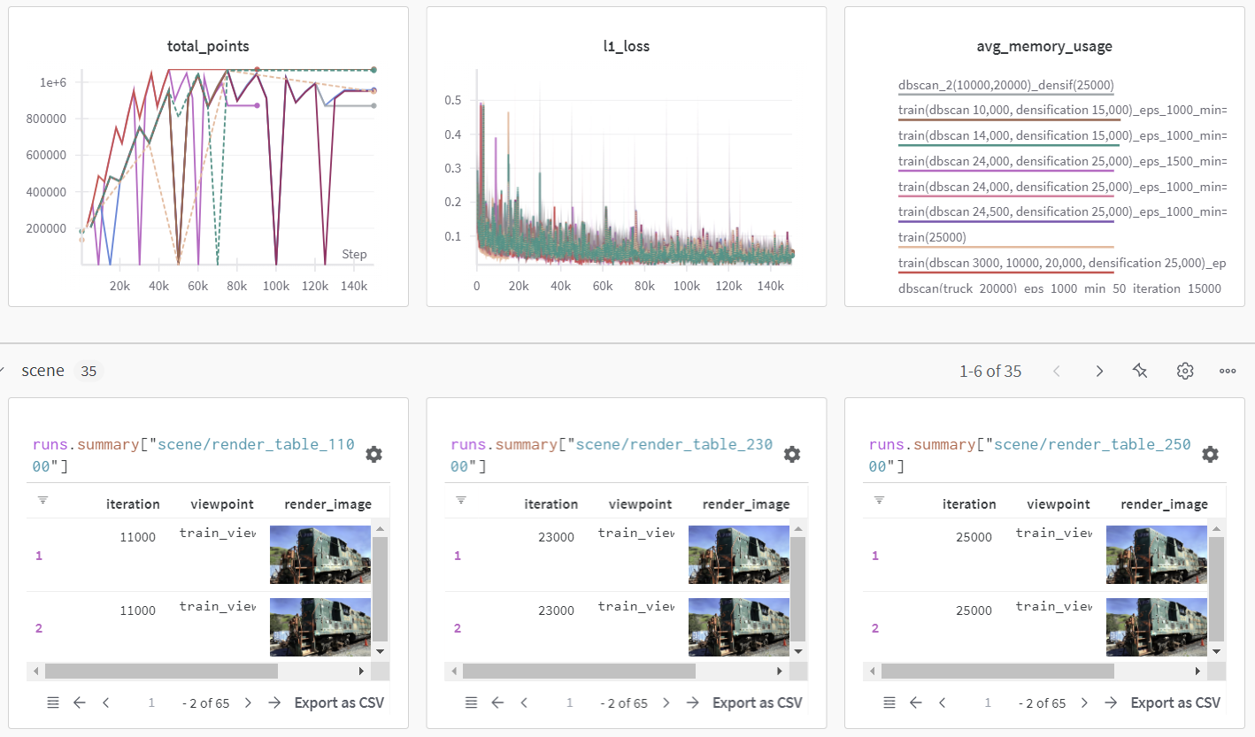1255x737 pixels.
Task: Open settings gear for render_table_25000 panel
Action: pos(1210,455)
